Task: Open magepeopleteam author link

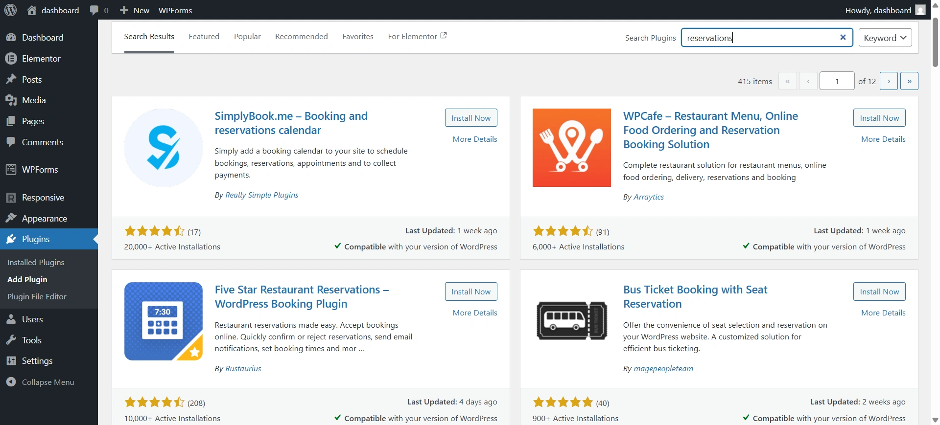Action: 663,369
